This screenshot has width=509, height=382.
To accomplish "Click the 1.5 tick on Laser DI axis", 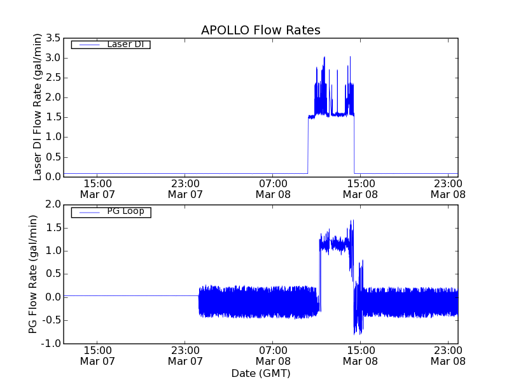I will pyautogui.click(x=53, y=117).
